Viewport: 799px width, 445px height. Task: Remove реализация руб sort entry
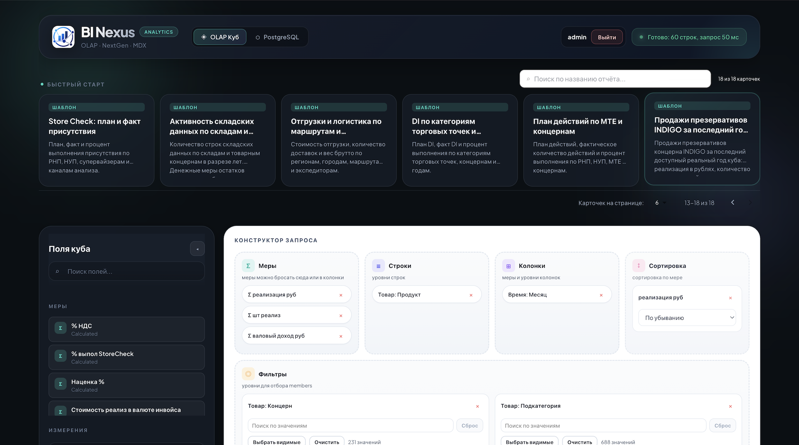[x=730, y=298]
